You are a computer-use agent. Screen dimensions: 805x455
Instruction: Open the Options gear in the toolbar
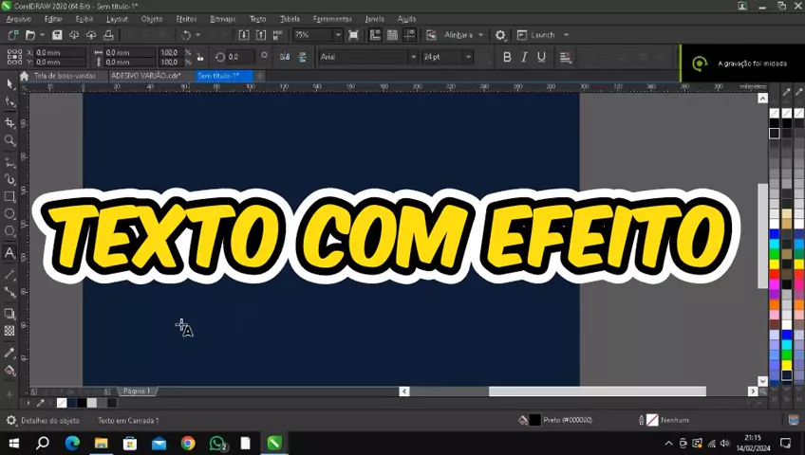[x=500, y=35]
